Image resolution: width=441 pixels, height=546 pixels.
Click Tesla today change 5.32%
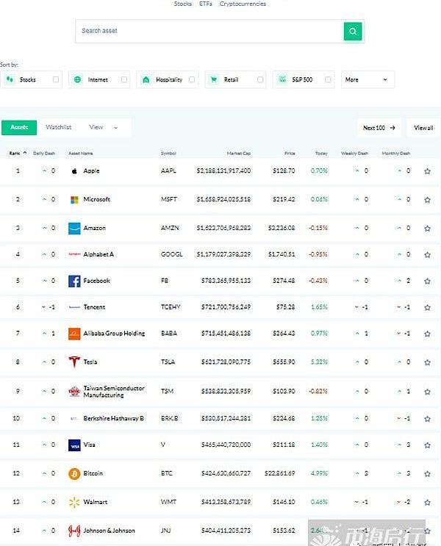[x=319, y=362]
